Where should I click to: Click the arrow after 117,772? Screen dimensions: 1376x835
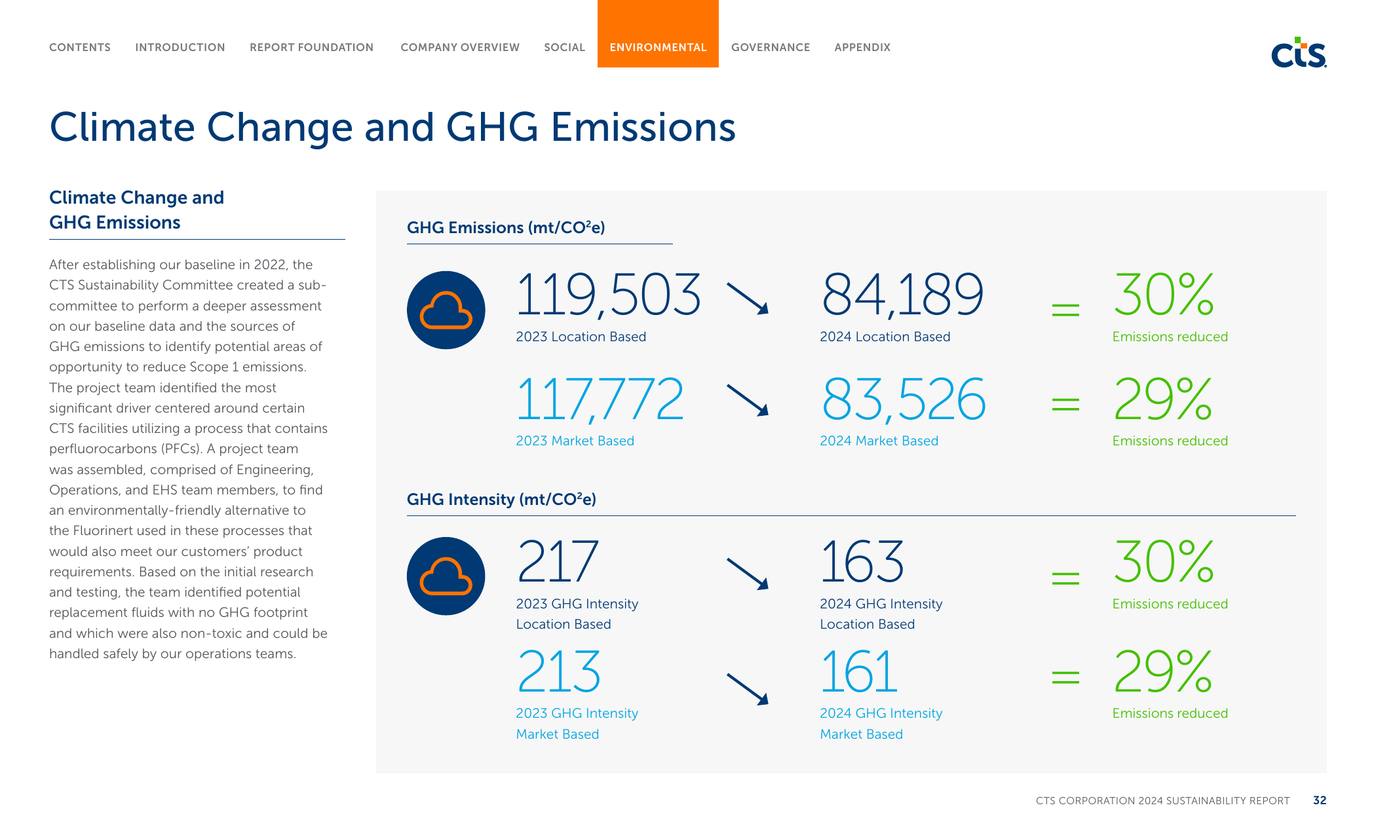click(748, 400)
